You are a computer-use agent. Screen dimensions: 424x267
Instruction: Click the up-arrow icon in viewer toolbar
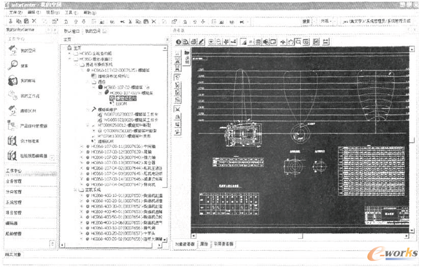(283, 42)
